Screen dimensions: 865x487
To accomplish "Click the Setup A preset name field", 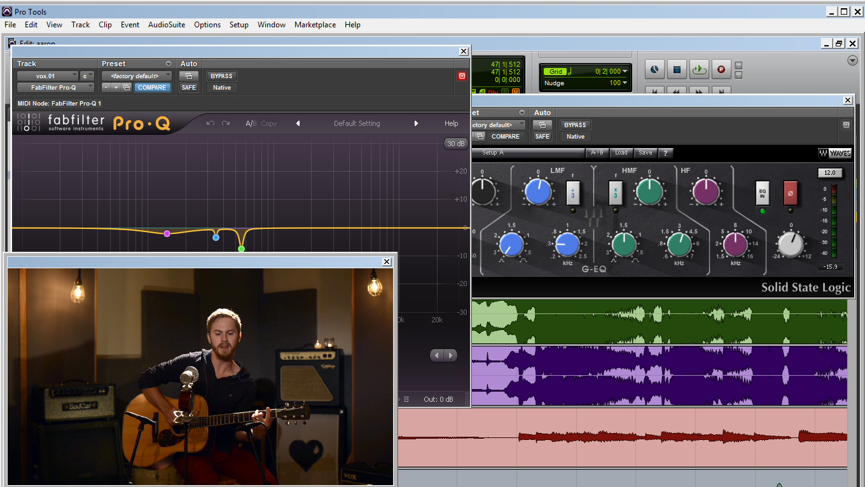I will pyautogui.click(x=529, y=153).
